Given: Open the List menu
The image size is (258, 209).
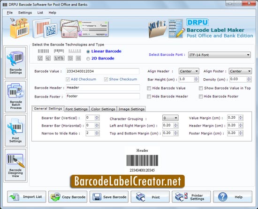Looking at the screenshot, I should pos(40,13).
